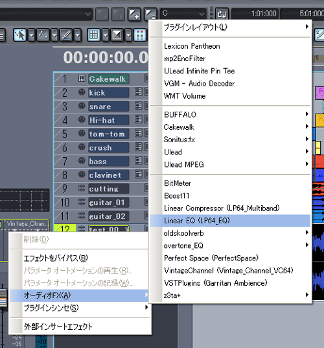Click the loop start time 1:01:000 field
324x348 pixels.
click(255, 14)
